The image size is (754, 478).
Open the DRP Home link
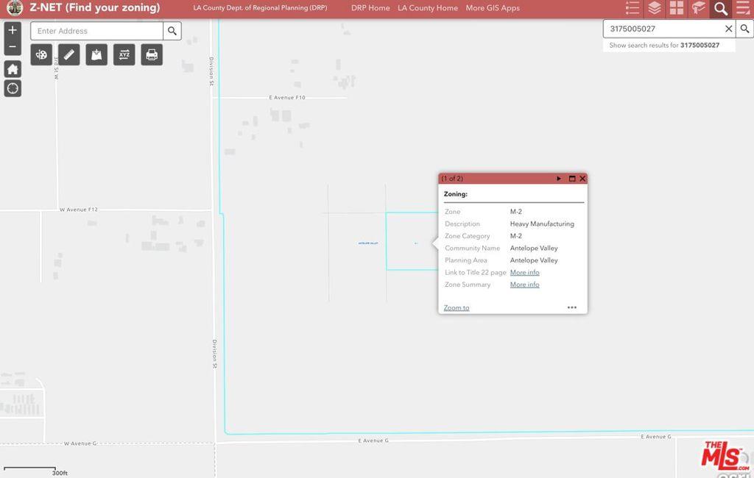[370, 8]
